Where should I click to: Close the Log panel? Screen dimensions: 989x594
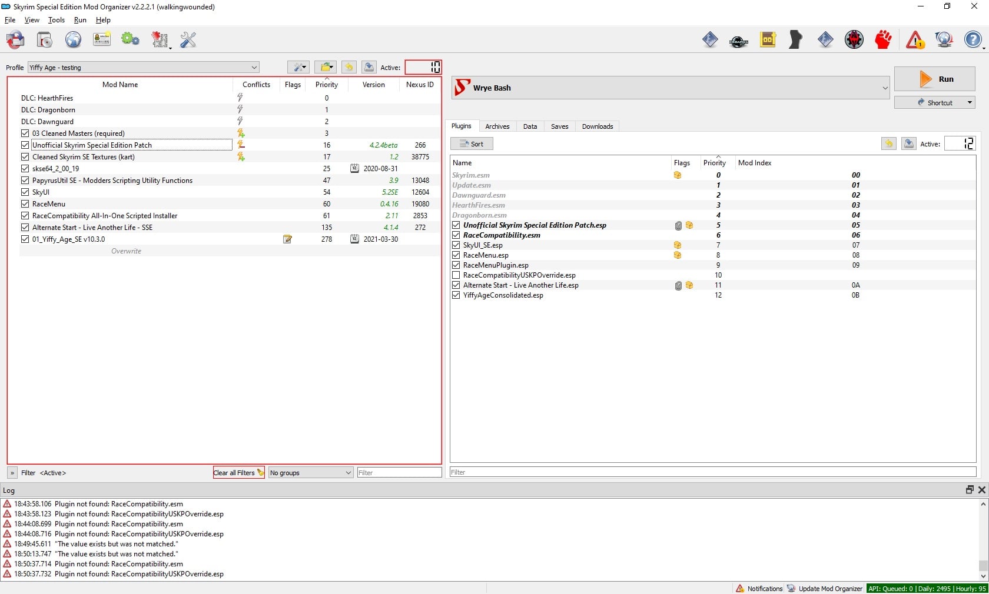coord(982,490)
